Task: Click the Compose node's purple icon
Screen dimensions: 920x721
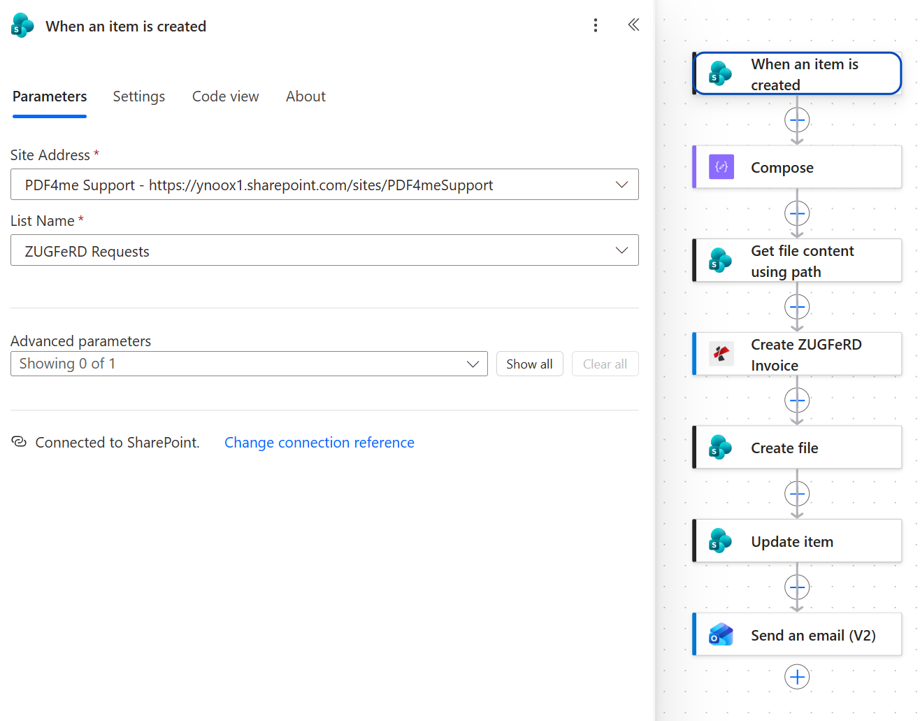Action: point(721,167)
